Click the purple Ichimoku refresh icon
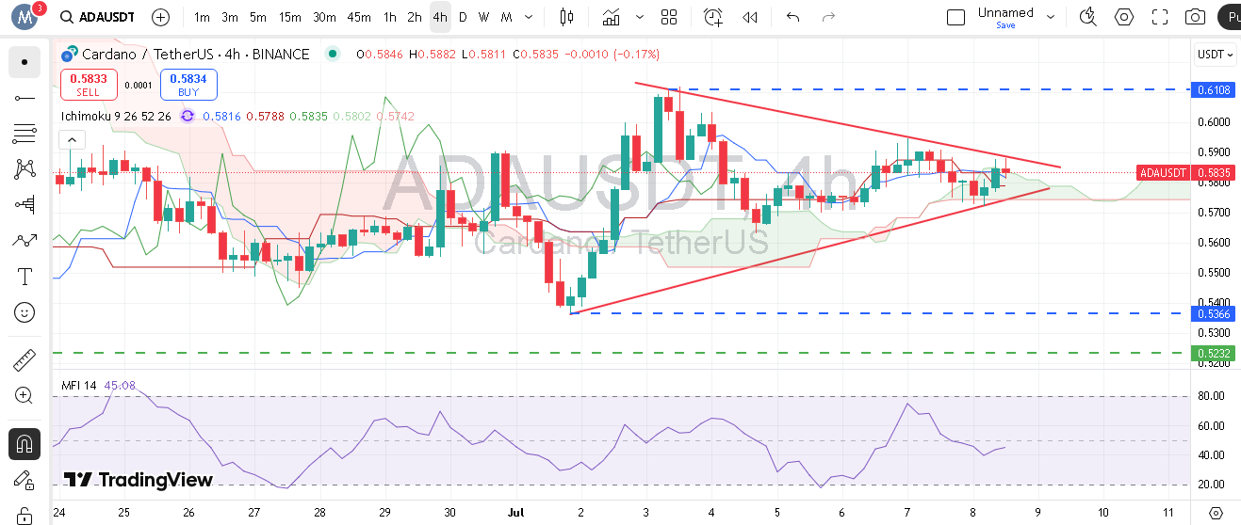The image size is (1241, 525). (x=188, y=116)
